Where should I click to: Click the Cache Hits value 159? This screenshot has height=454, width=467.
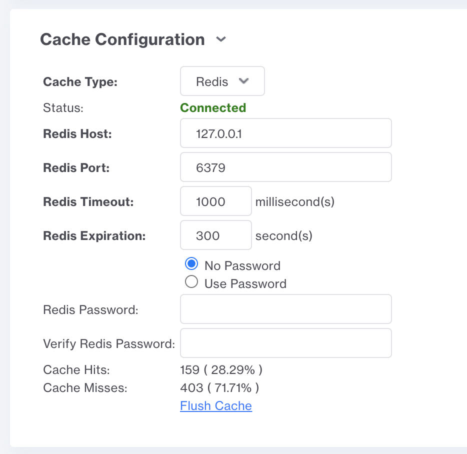(x=189, y=369)
